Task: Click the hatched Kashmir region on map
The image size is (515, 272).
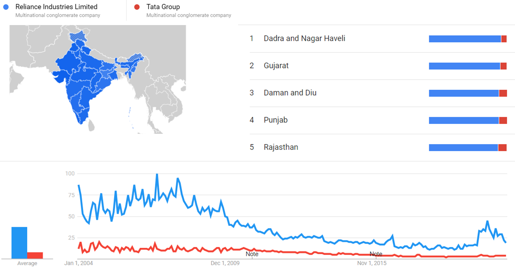Action: [79, 36]
